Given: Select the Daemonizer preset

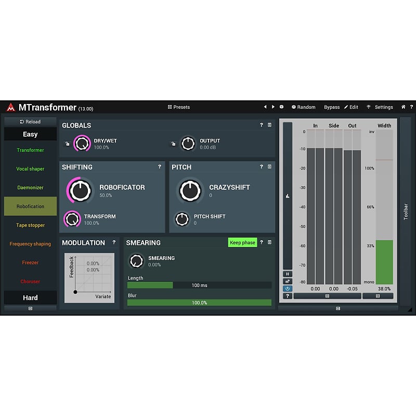Looking at the screenshot, I should coord(30,187).
